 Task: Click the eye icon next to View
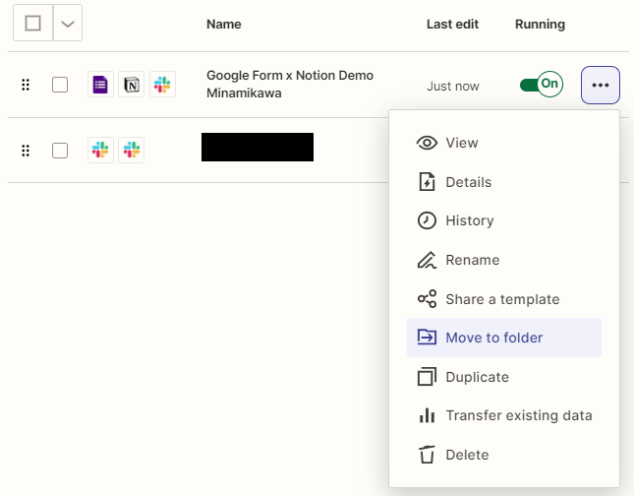coord(427,143)
